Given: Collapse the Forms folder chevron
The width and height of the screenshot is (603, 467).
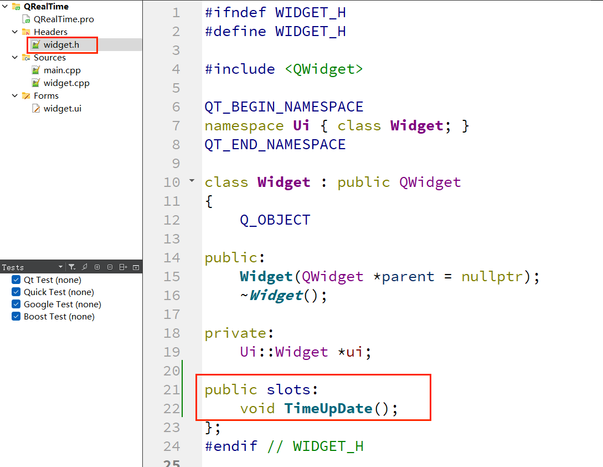Looking at the screenshot, I should tap(14, 95).
